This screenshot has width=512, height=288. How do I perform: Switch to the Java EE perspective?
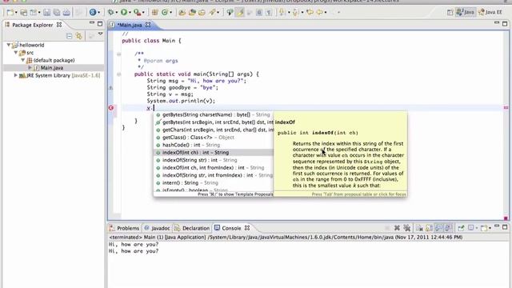click(x=490, y=13)
